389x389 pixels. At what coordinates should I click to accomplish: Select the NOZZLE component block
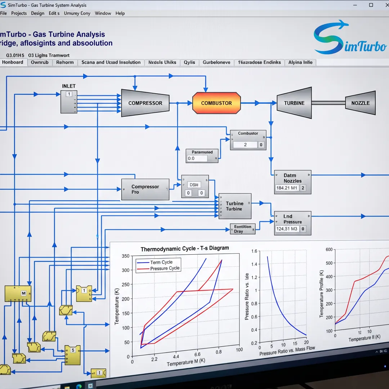click(360, 103)
